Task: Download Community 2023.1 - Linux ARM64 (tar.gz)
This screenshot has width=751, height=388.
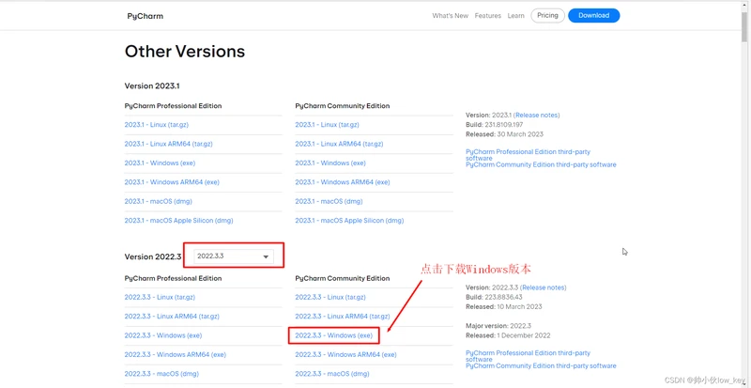Action: (339, 144)
